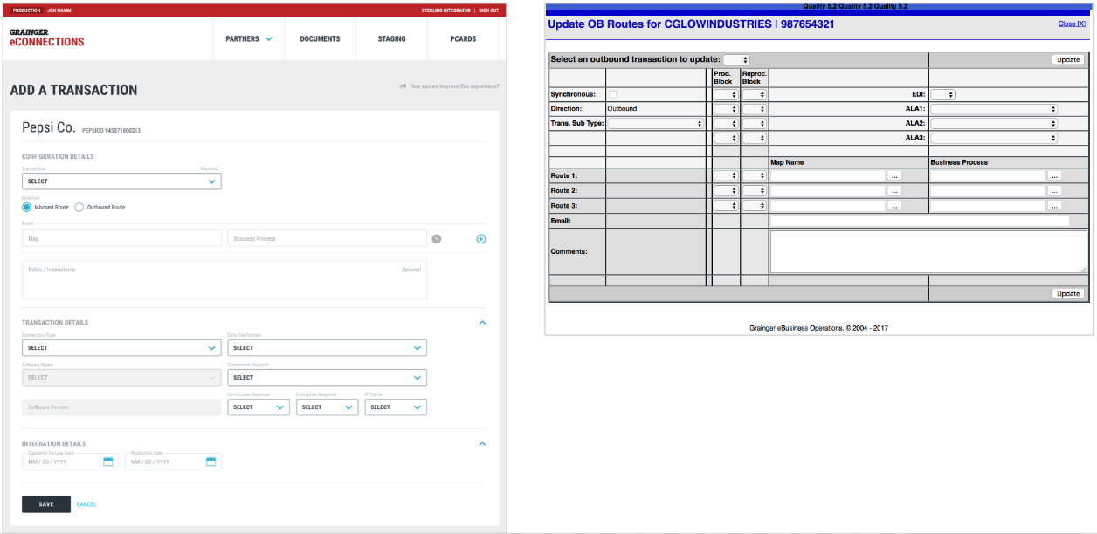The image size is (1097, 534).
Task: Open the ALA1 dropdown
Action: (994, 109)
